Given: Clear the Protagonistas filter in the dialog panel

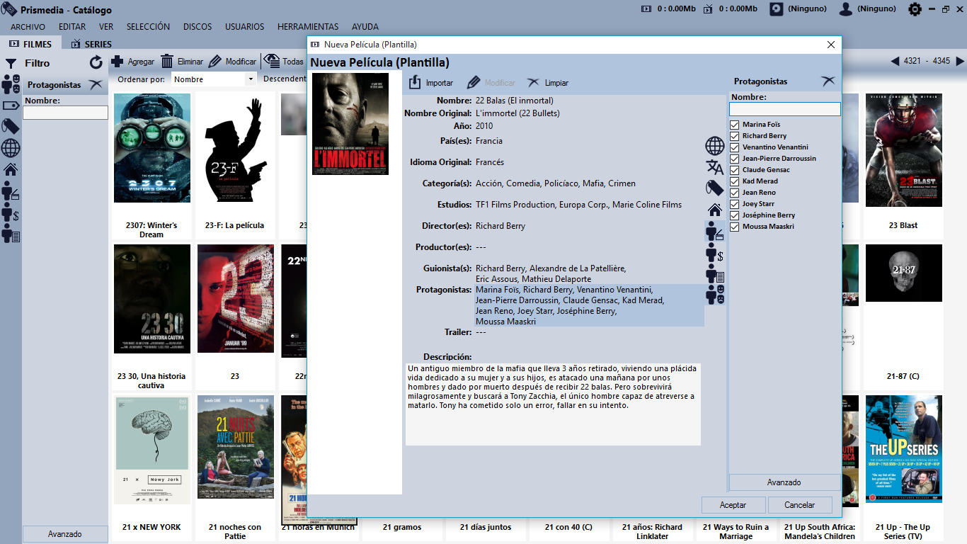Looking at the screenshot, I should coord(828,81).
